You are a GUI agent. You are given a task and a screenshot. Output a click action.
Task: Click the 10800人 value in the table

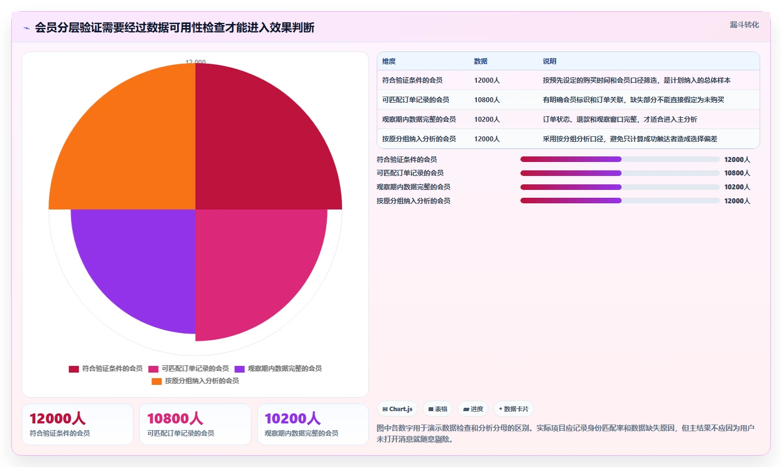pos(487,100)
